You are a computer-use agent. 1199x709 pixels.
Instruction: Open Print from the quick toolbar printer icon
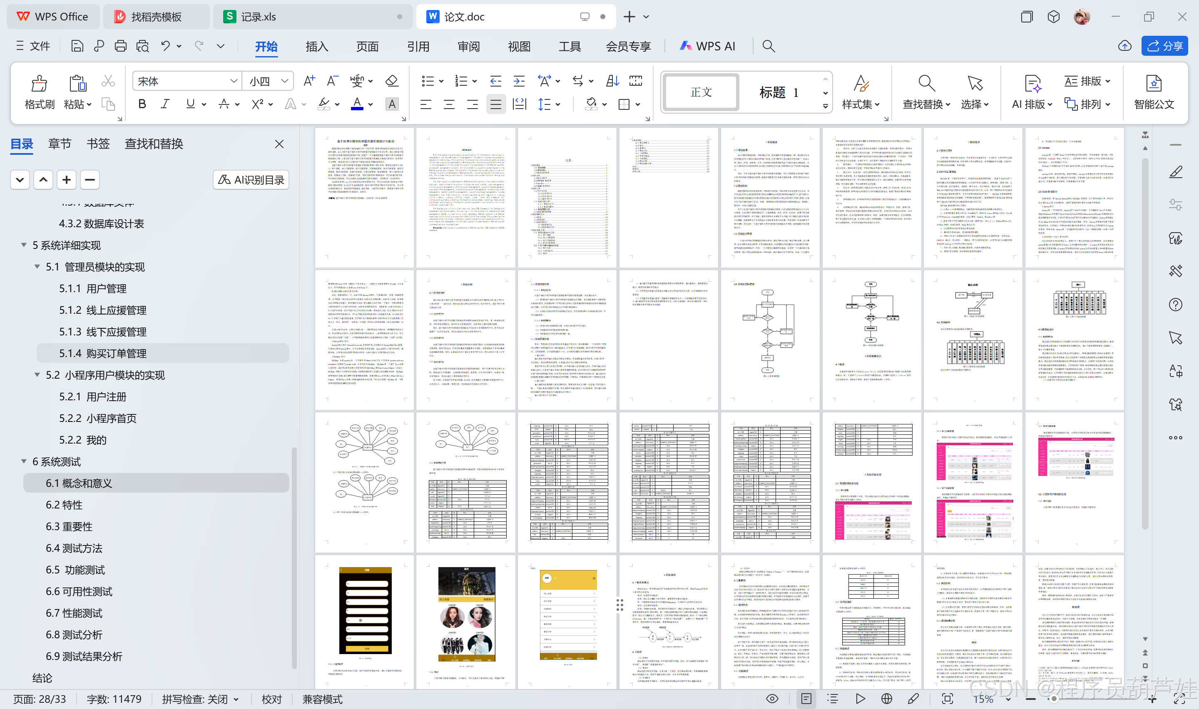coord(120,46)
